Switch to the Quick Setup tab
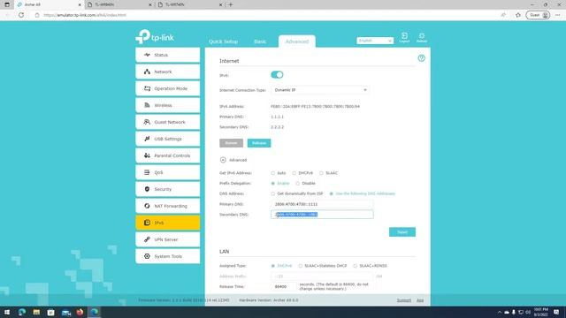Image resolution: width=566 pixels, height=318 pixels. (223, 42)
